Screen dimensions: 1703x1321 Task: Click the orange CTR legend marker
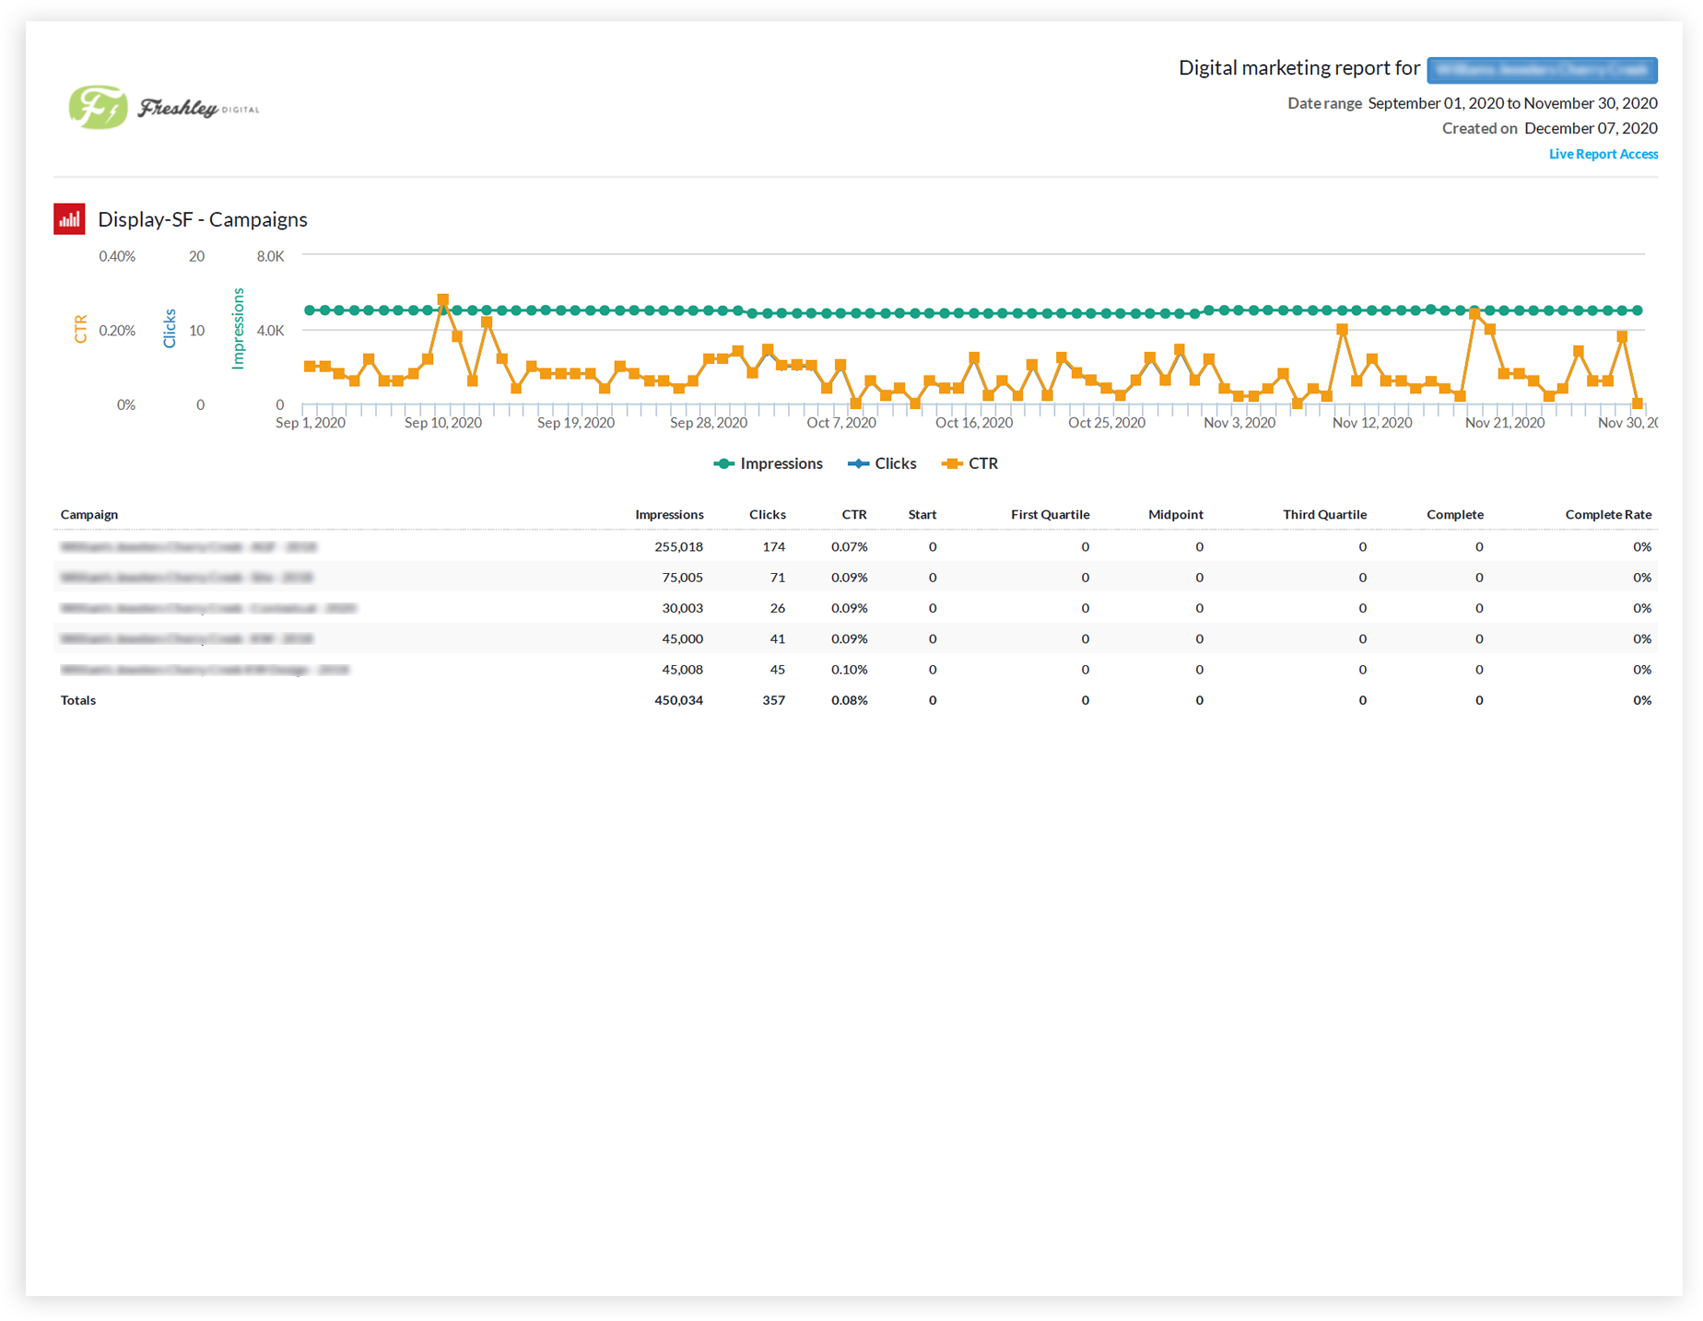(x=952, y=463)
